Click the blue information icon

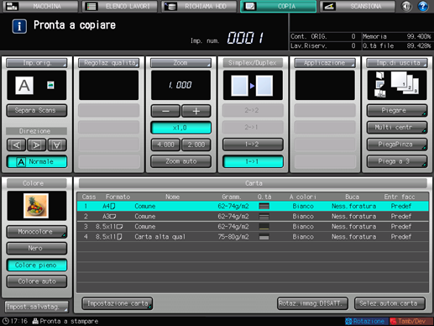pos(19,26)
